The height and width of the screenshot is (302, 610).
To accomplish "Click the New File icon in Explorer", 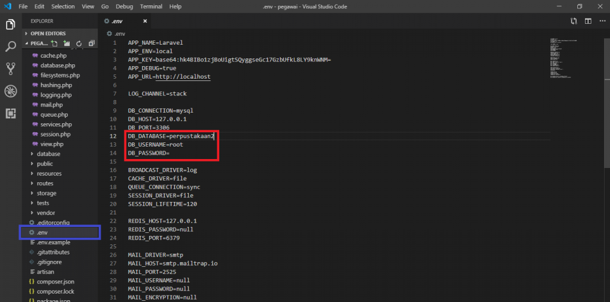I will point(55,43).
